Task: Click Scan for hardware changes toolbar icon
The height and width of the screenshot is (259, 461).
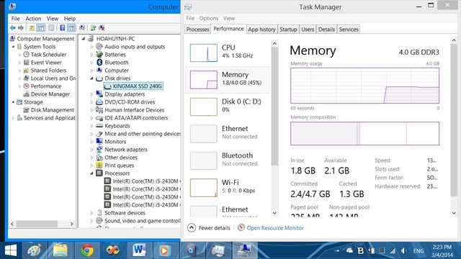Action: [82, 28]
